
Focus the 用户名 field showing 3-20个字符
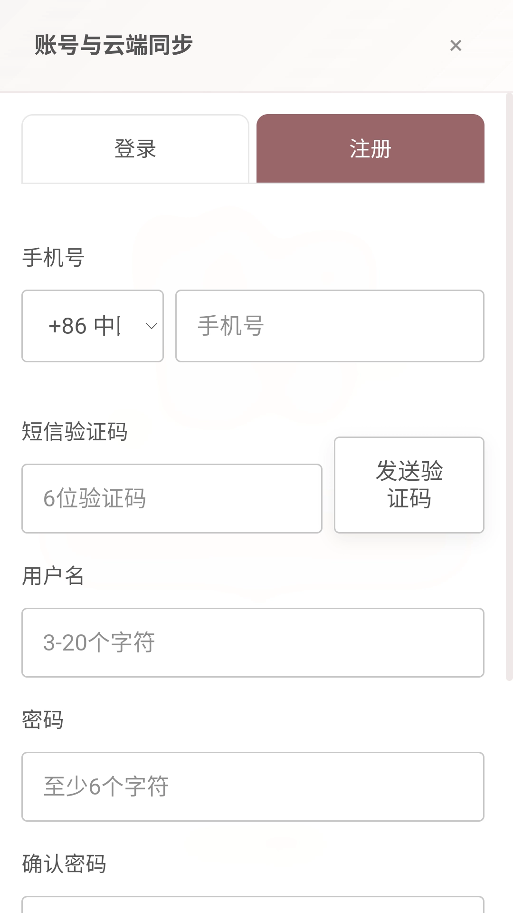pyautogui.click(x=253, y=642)
